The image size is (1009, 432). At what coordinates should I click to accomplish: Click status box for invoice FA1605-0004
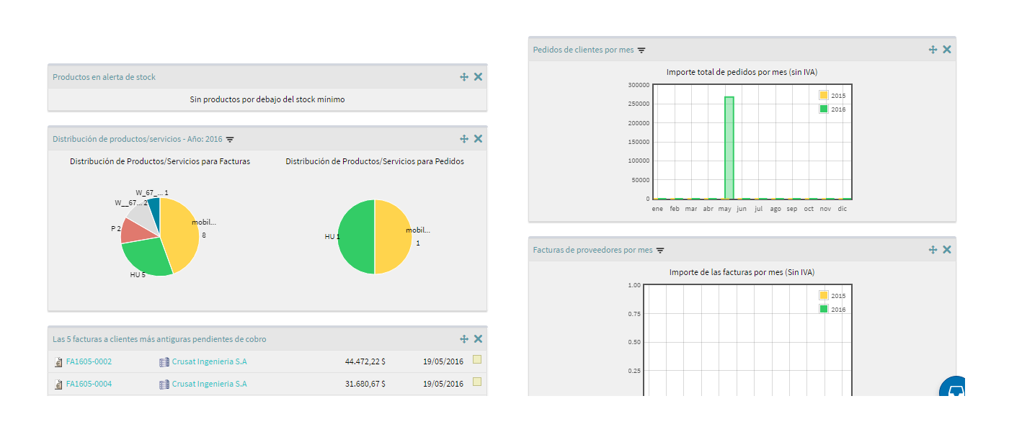(477, 382)
